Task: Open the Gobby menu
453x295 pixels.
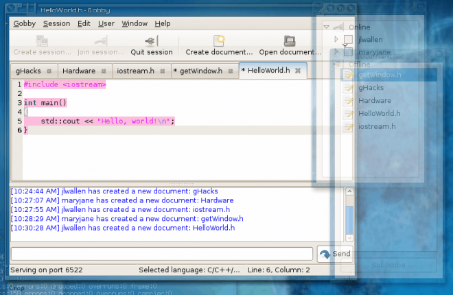Action: [x=25, y=23]
